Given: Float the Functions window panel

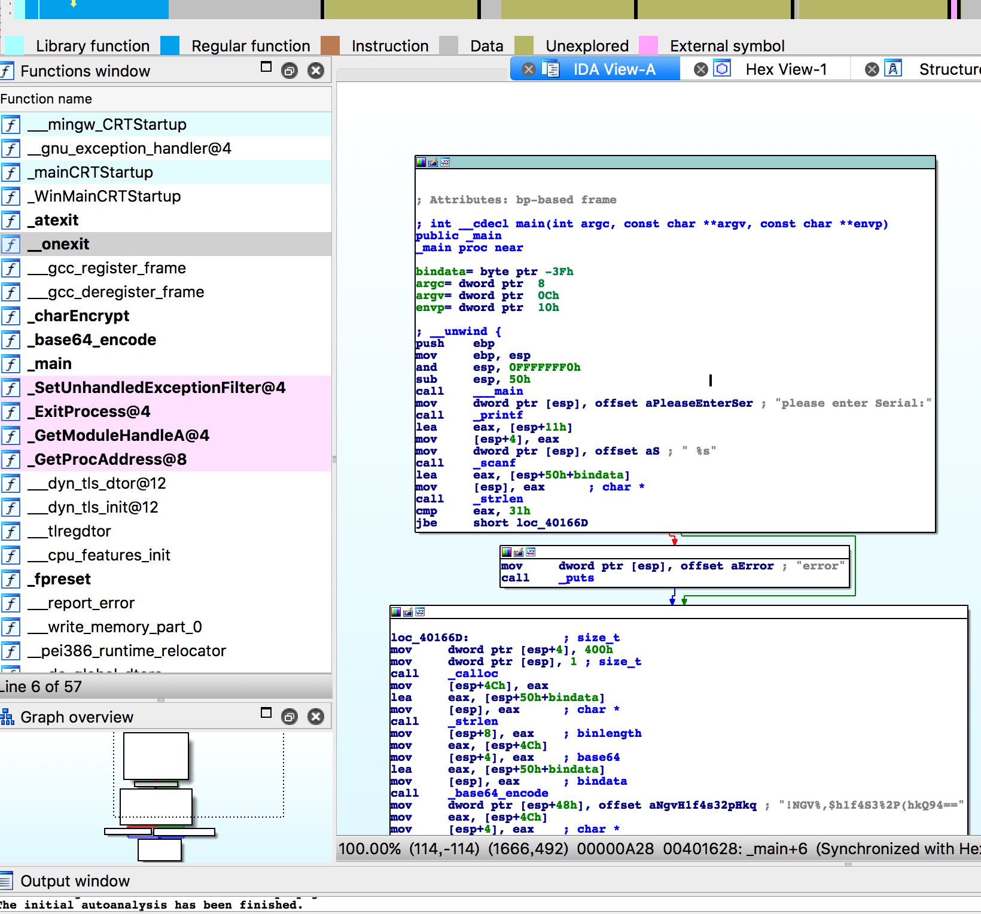Looking at the screenshot, I should click(290, 71).
